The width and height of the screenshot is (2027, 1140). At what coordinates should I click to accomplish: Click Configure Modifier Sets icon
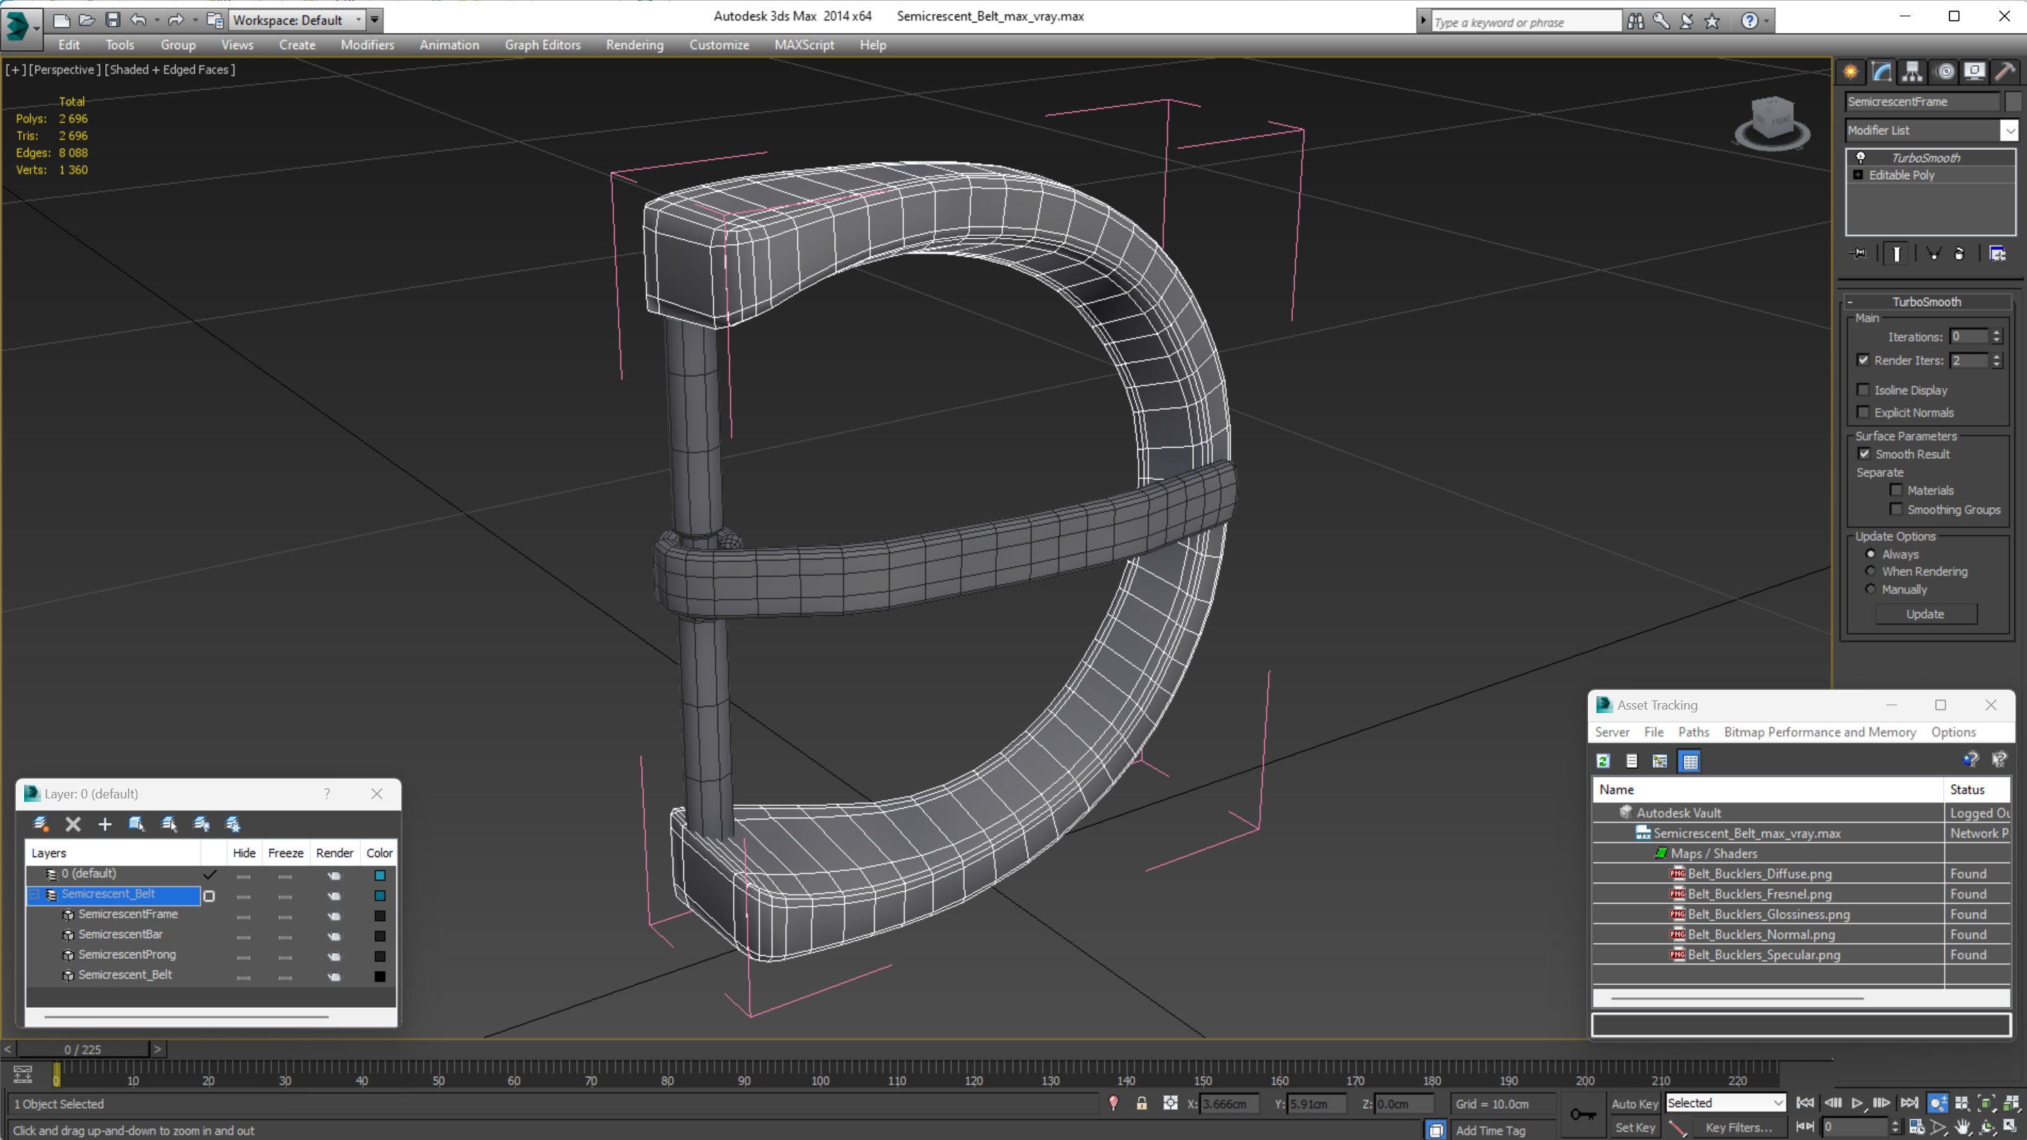[1997, 254]
